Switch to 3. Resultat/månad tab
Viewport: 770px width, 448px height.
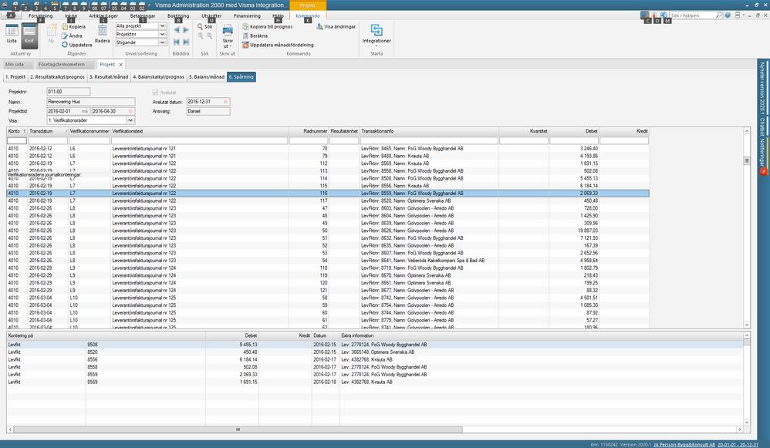pyautogui.click(x=108, y=77)
